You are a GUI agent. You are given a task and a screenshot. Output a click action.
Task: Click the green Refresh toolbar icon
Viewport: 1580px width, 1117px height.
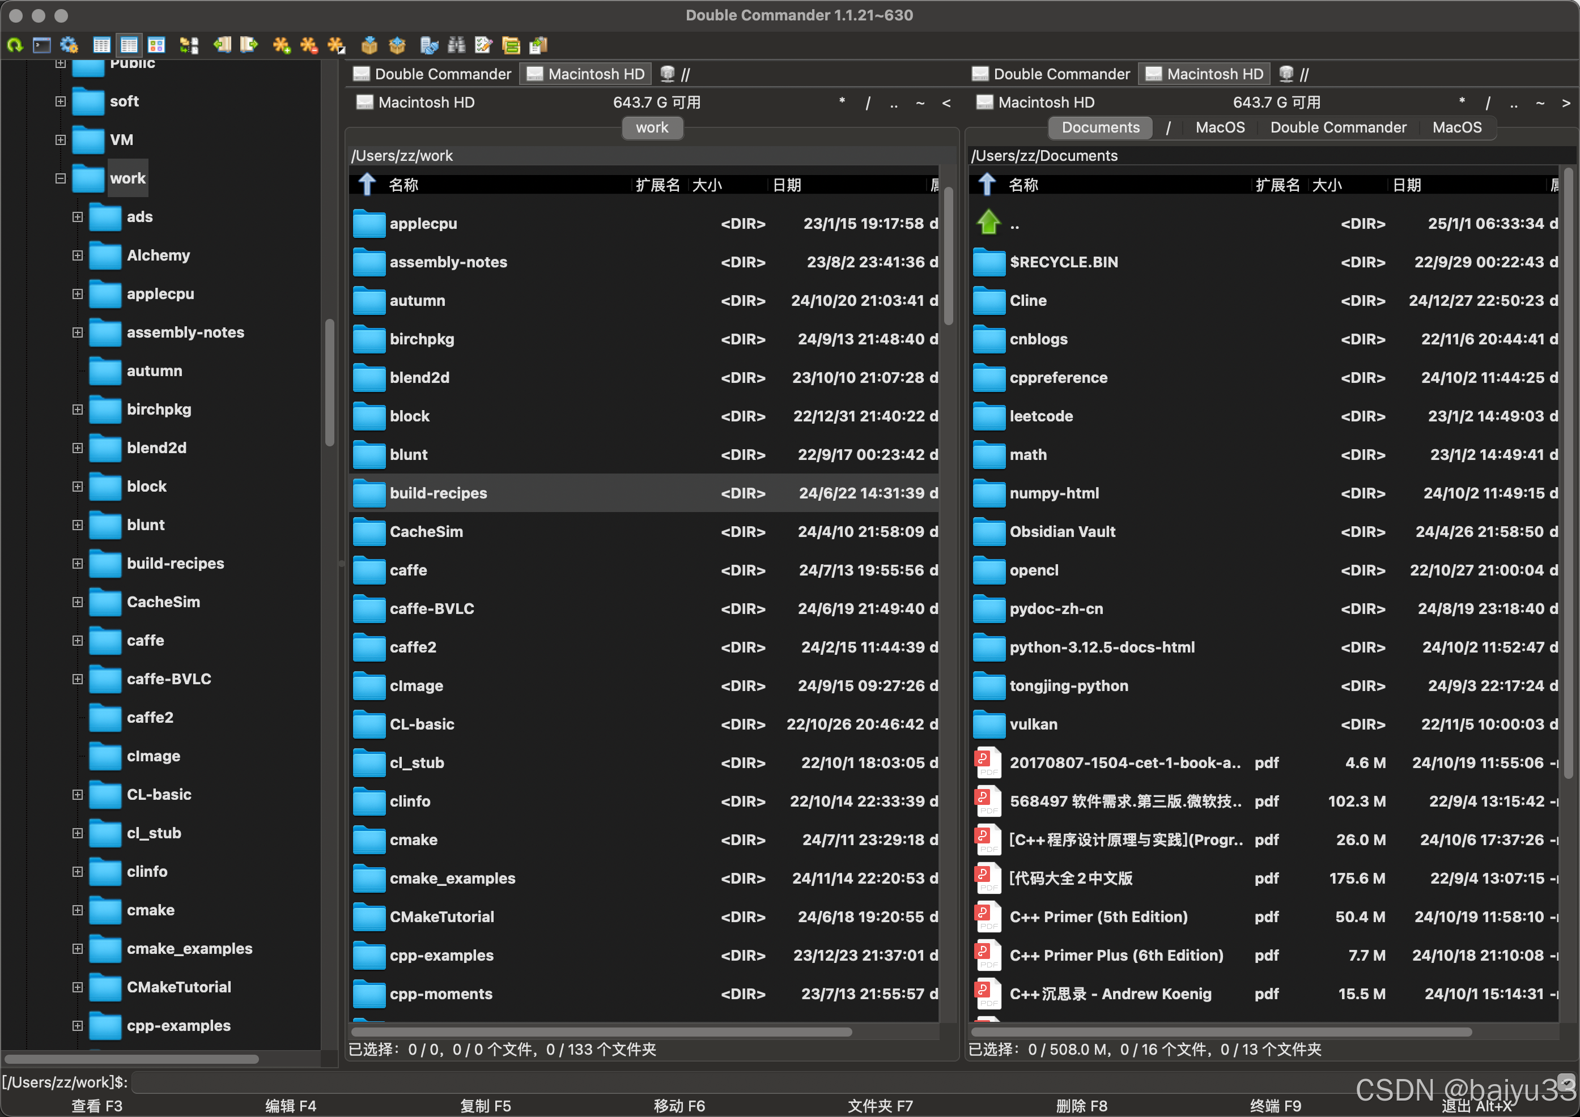coord(15,45)
